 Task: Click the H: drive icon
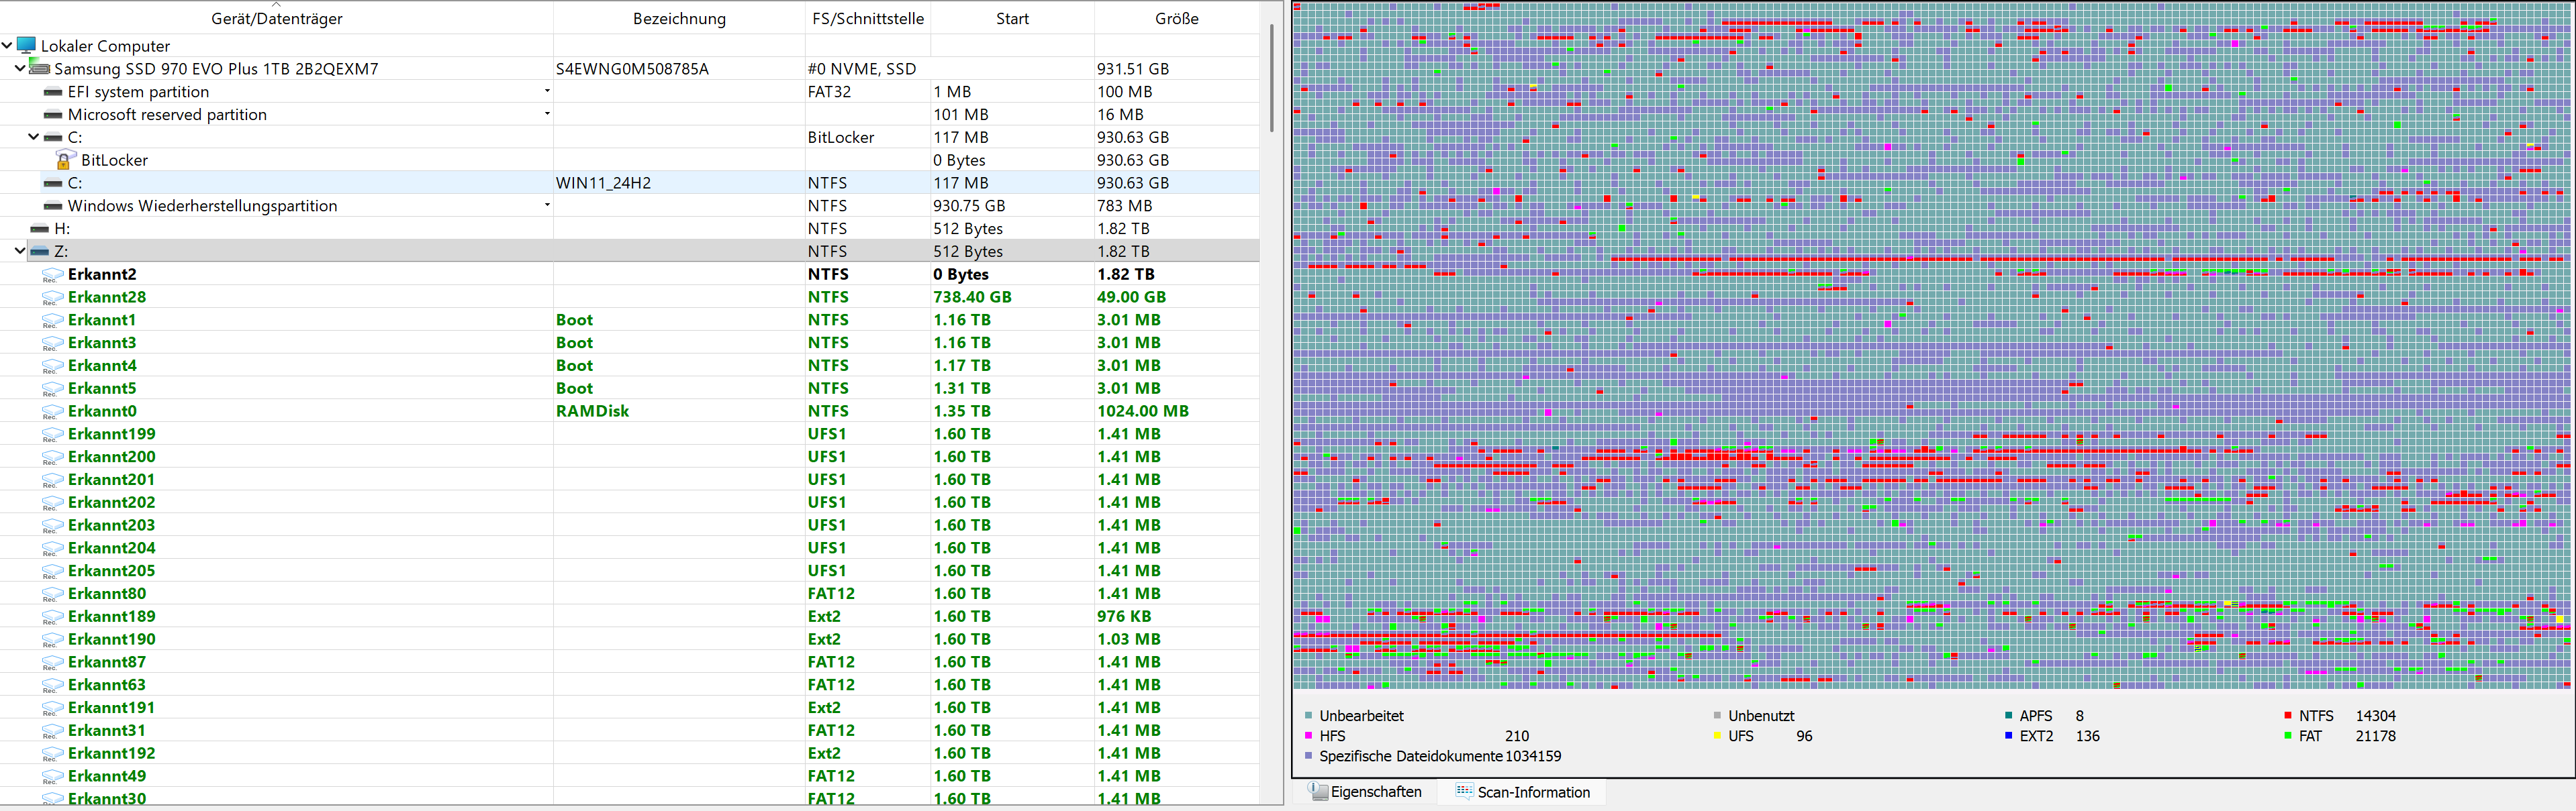pyautogui.click(x=40, y=229)
